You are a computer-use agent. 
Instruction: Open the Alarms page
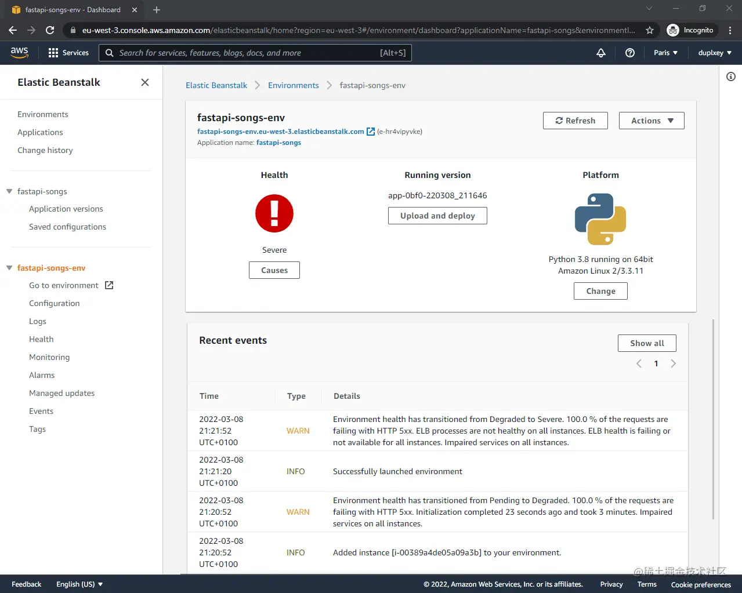[42, 375]
